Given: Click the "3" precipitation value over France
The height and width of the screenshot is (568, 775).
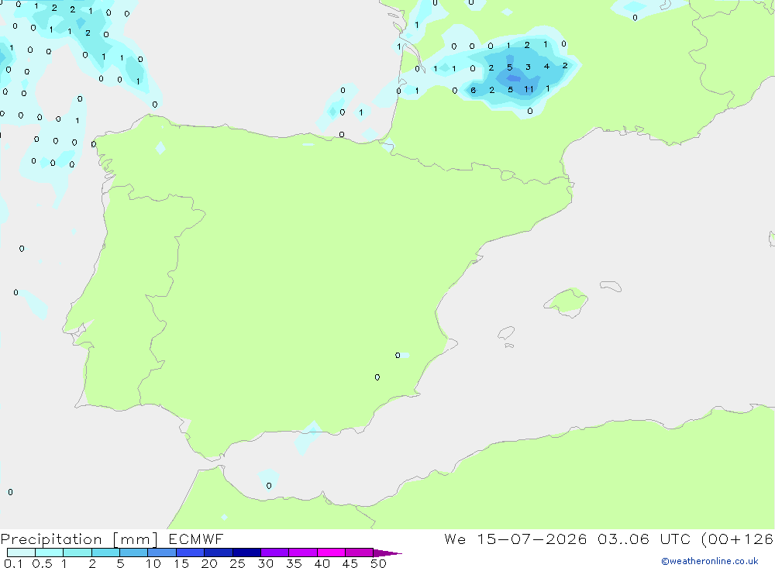Looking at the screenshot, I should coord(528,67).
